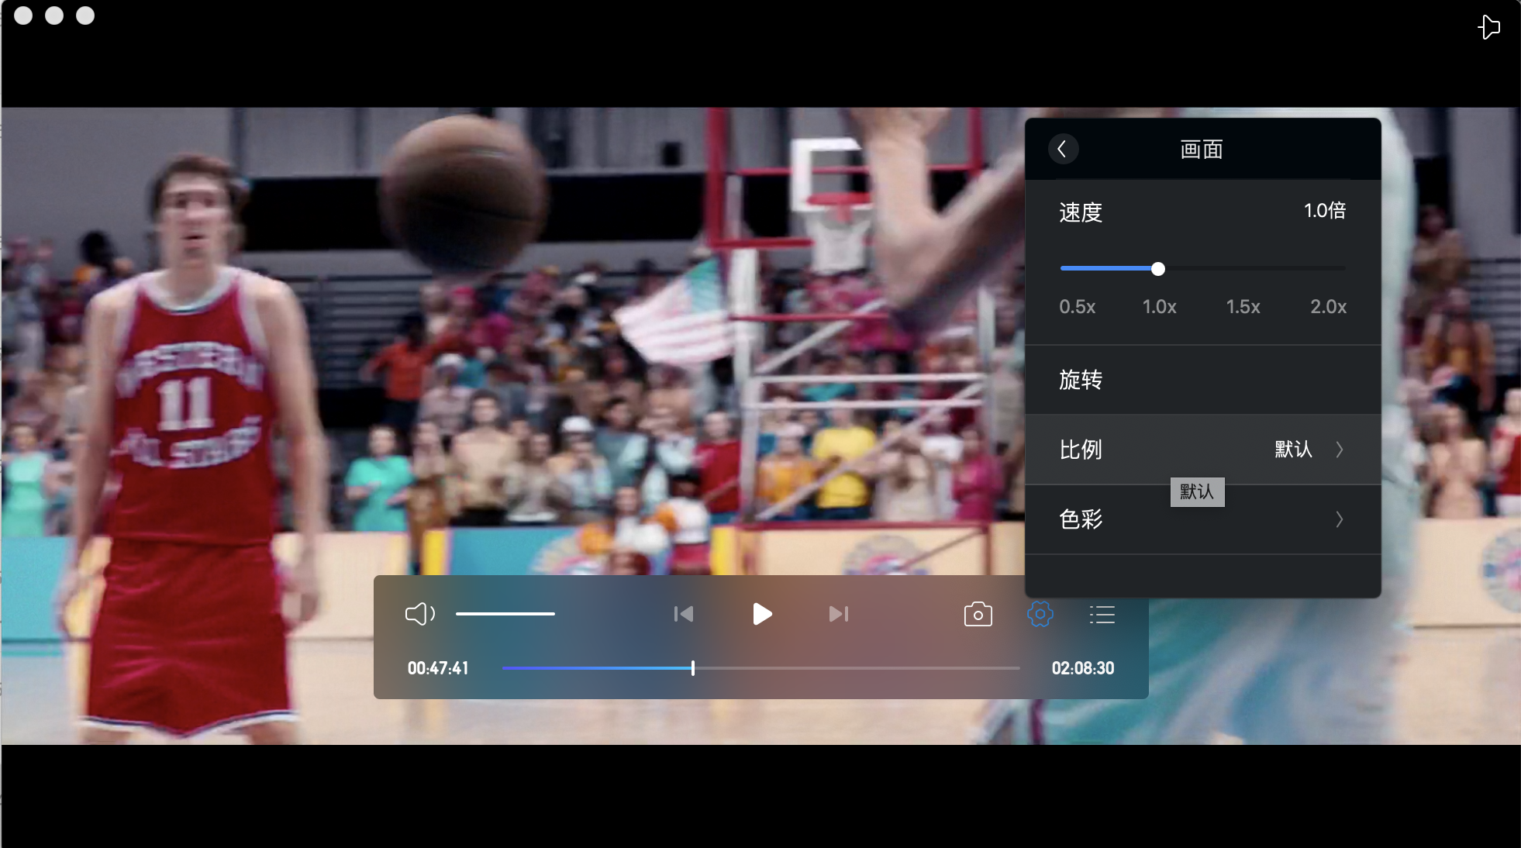Close settings via the gear icon
The width and height of the screenshot is (1521, 848).
pyautogui.click(x=1040, y=615)
